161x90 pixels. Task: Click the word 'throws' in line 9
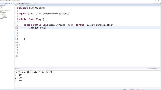click(x=80, y=25)
